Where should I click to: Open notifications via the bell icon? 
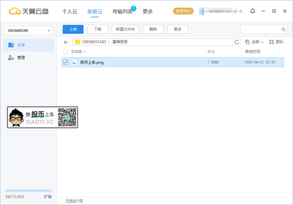pyautogui.click(x=252, y=11)
